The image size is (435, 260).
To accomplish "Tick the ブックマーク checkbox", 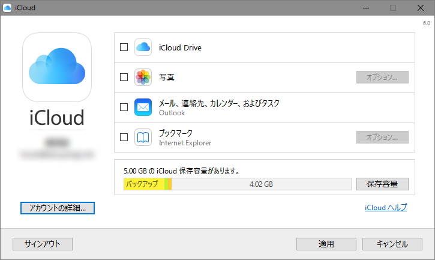I will [x=124, y=138].
